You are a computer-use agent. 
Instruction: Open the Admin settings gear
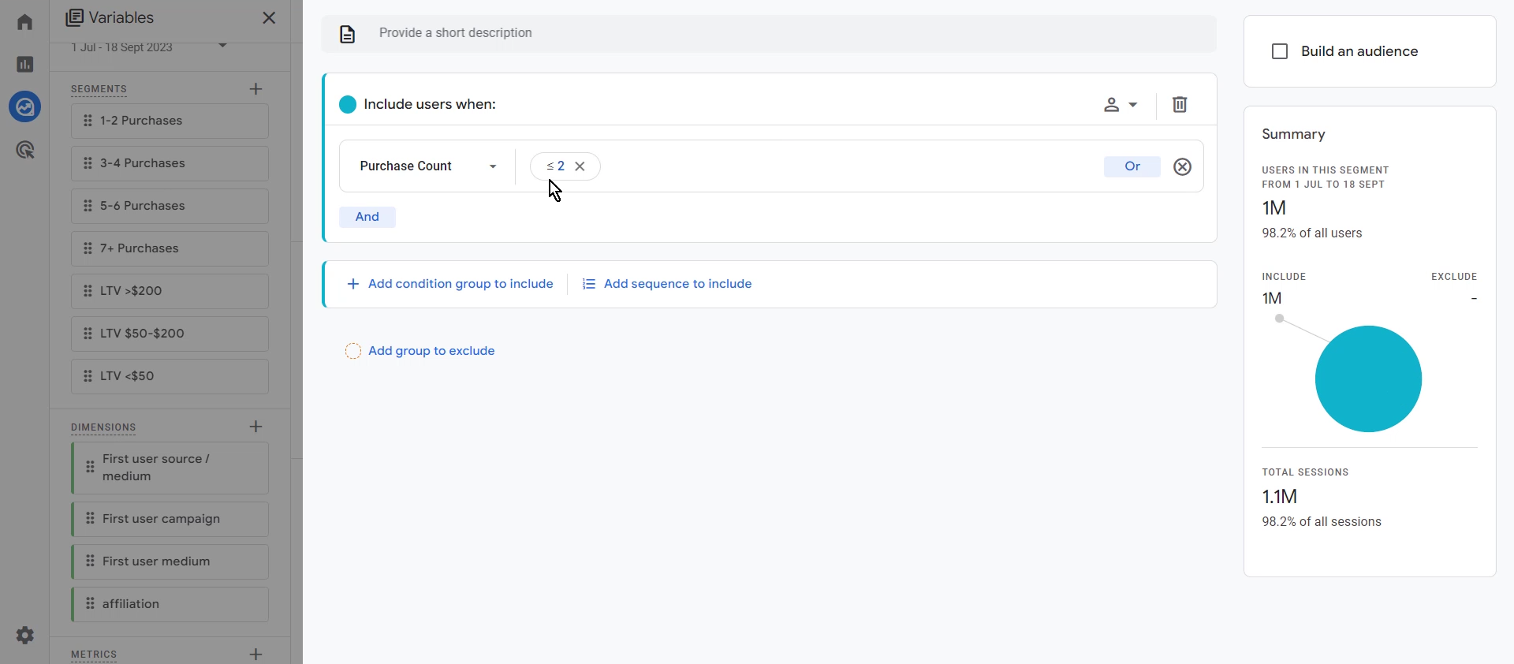click(x=25, y=635)
